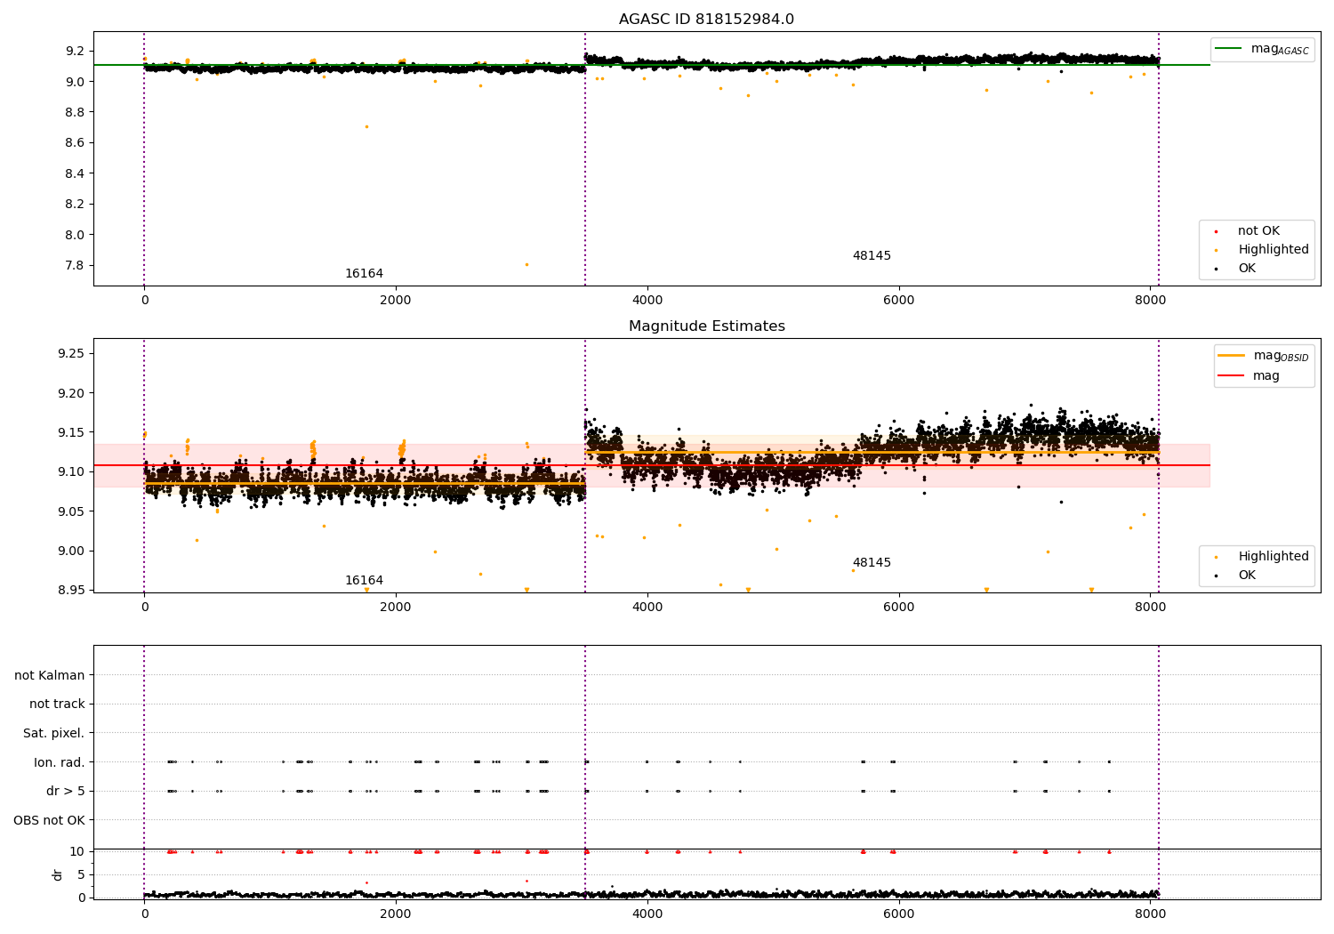The height and width of the screenshot is (934, 1334).
Task: Click y-axis tick 8.0 in top plot
Action: click(76, 235)
